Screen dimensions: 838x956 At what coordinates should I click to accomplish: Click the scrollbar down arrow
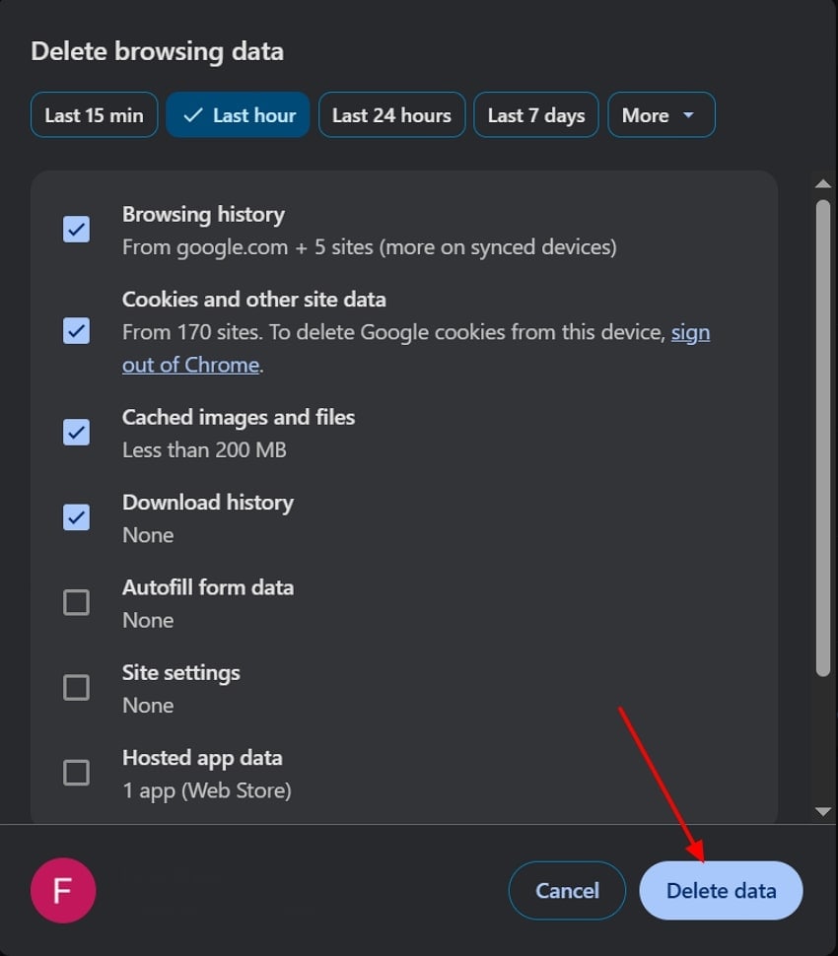pyautogui.click(x=823, y=812)
